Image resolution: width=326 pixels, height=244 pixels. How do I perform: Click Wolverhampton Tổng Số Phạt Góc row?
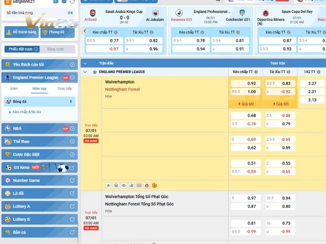pos(137,197)
